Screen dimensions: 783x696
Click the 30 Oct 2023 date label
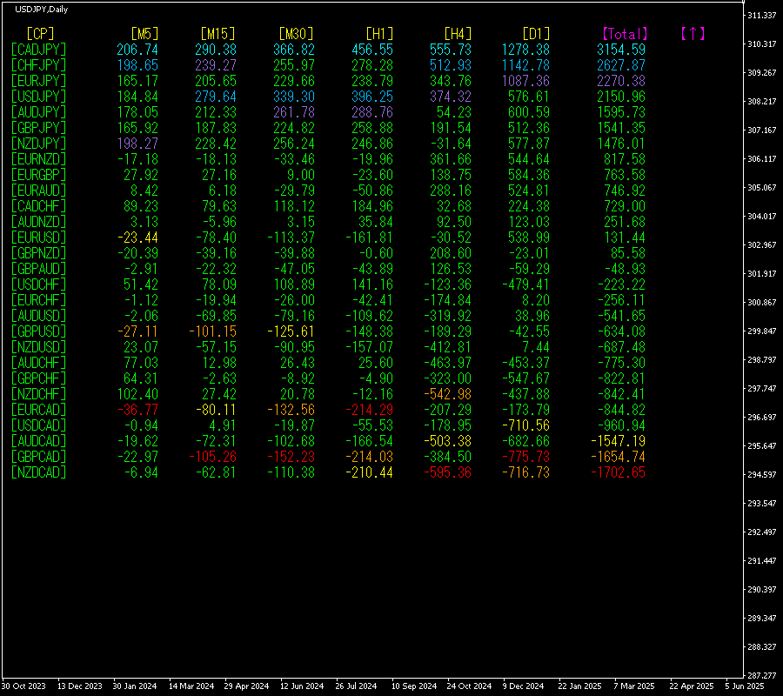[x=24, y=686]
